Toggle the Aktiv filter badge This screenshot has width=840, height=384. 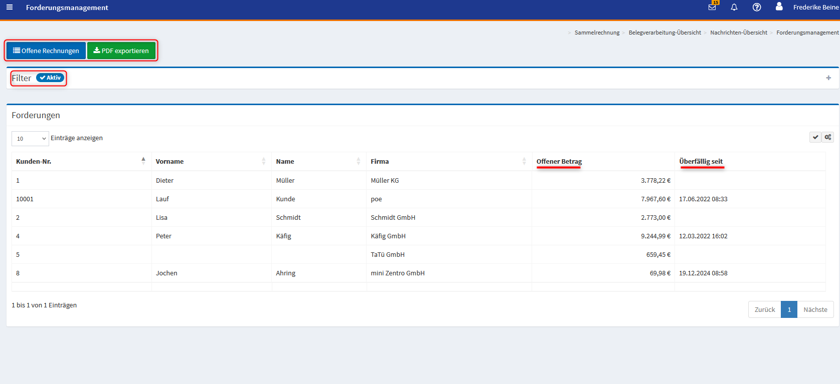[x=50, y=78]
